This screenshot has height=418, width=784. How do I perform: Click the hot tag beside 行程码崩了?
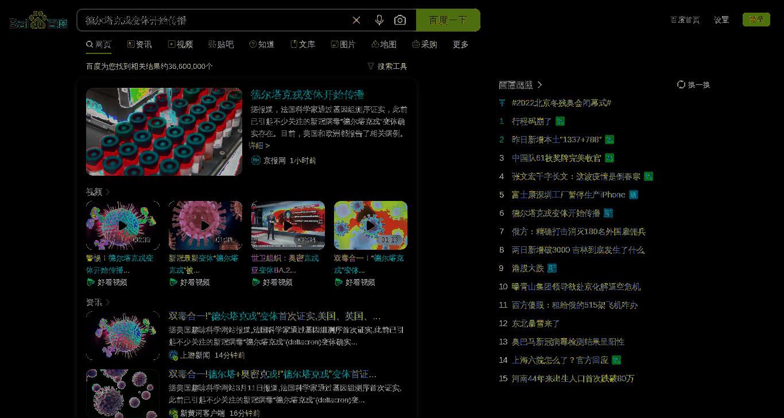(x=560, y=121)
